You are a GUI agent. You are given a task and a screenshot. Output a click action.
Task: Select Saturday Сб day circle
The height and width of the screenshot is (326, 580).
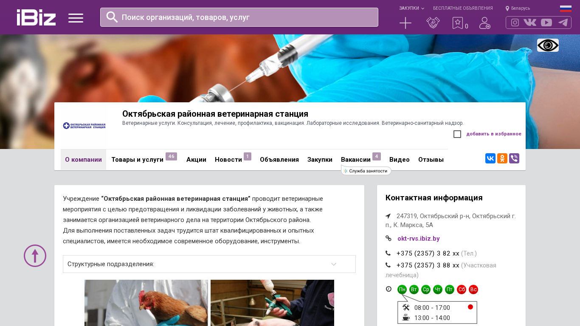(x=462, y=289)
